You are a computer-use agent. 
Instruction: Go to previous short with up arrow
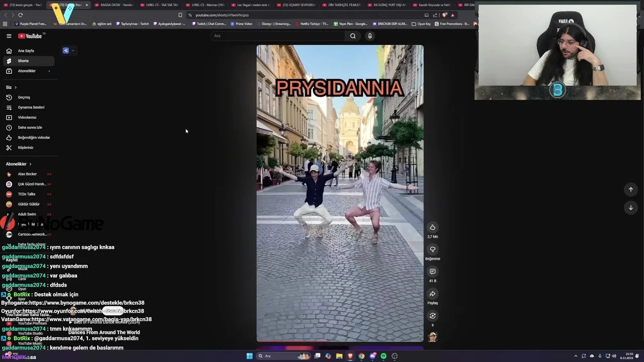[x=630, y=190]
